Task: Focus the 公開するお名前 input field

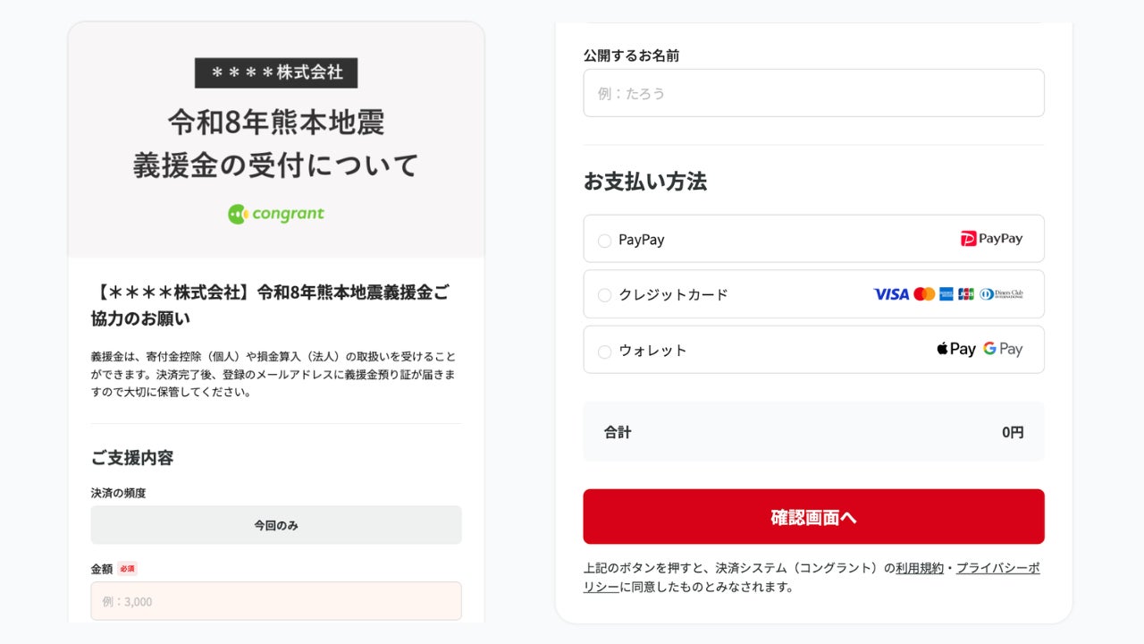Action: click(x=813, y=93)
